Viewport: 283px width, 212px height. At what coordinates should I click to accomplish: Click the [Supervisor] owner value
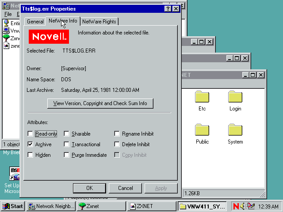(x=73, y=68)
